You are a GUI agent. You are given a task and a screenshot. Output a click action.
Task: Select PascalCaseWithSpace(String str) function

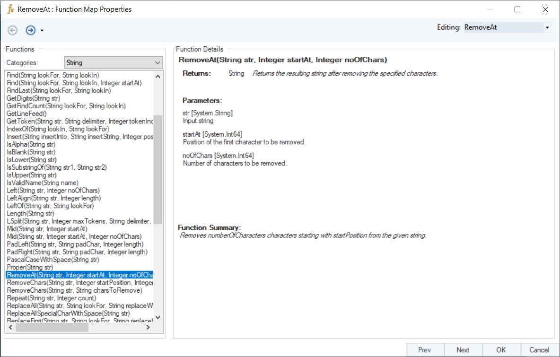[52, 260]
